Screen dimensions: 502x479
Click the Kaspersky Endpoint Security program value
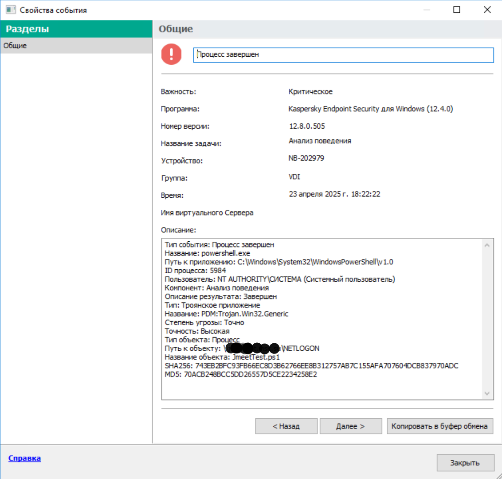tap(371, 109)
